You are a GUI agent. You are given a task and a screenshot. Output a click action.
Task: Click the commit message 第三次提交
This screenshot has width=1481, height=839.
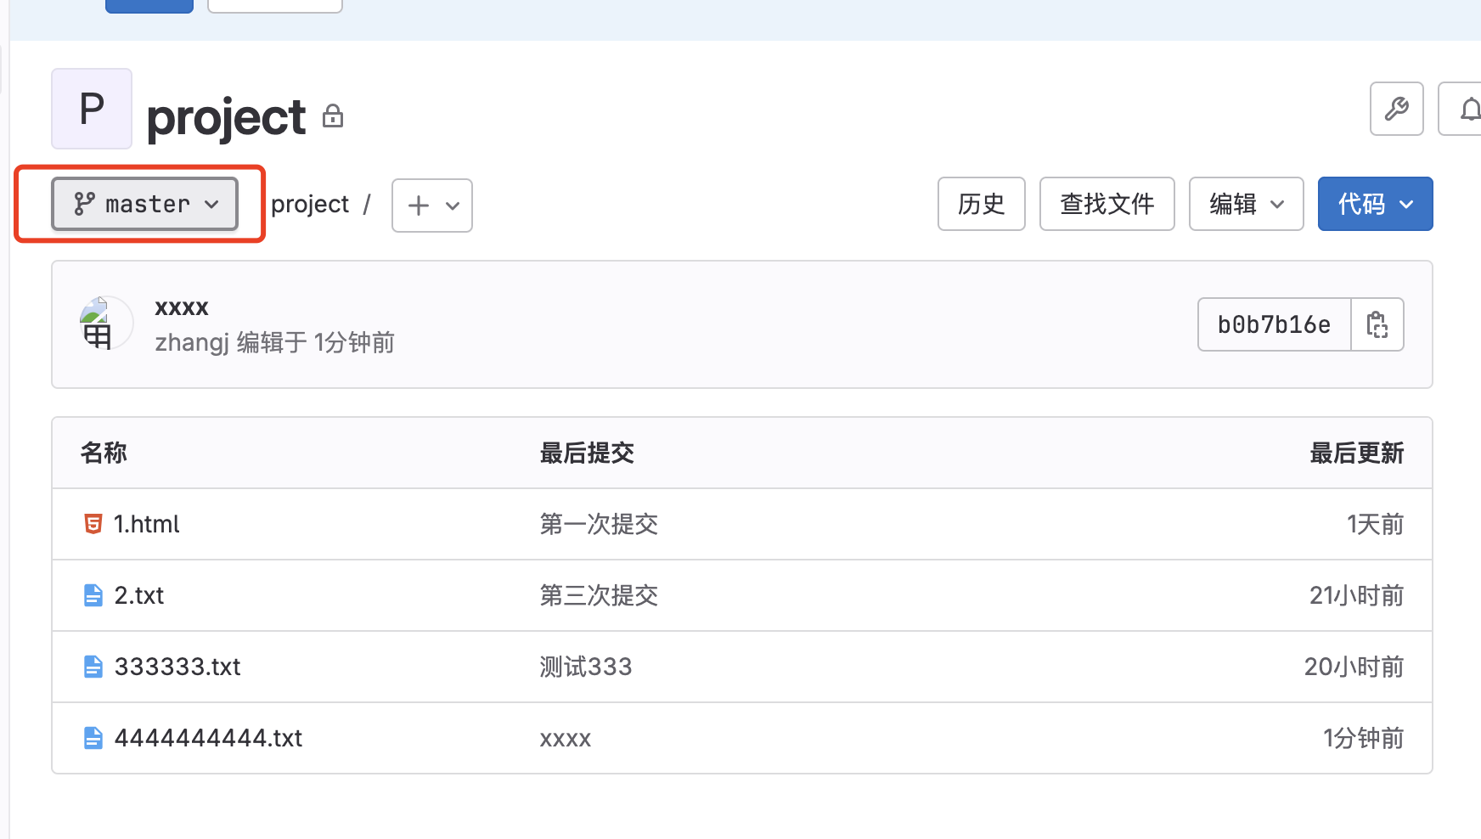pos(598,595)
